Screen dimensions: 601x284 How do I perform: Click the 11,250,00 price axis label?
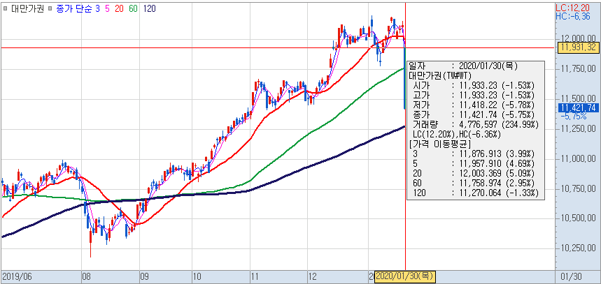(578, 129)
